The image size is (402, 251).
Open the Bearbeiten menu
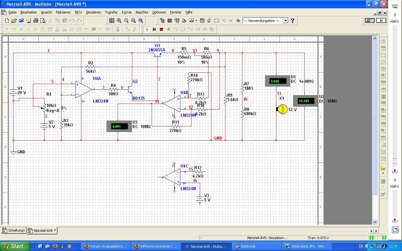[x=29, y=12]
